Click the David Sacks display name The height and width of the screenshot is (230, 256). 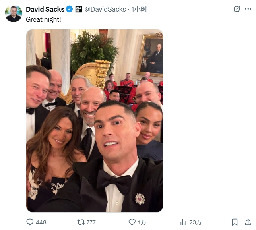point(45,9)
